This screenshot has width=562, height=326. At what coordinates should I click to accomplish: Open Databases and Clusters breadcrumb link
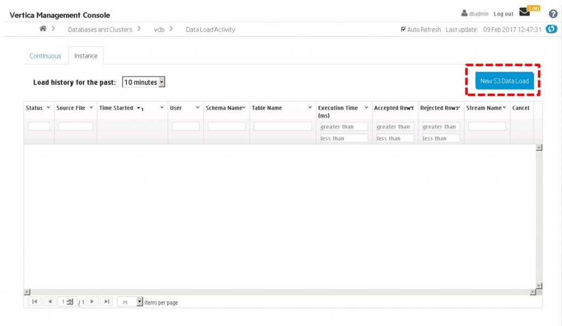[100, 30]
